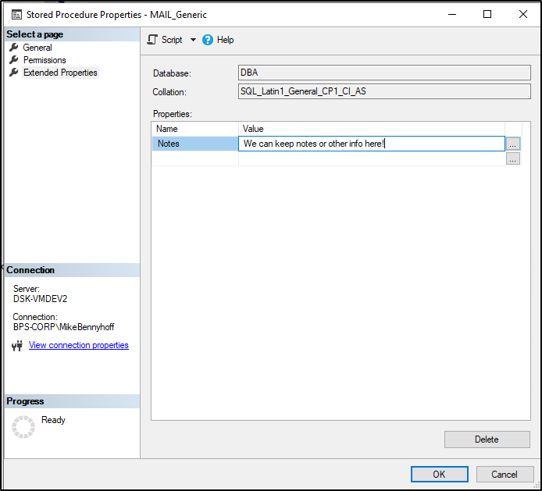
Task: Click the wrench icon beside Extended Properties
Action: (x=14, y=73)
